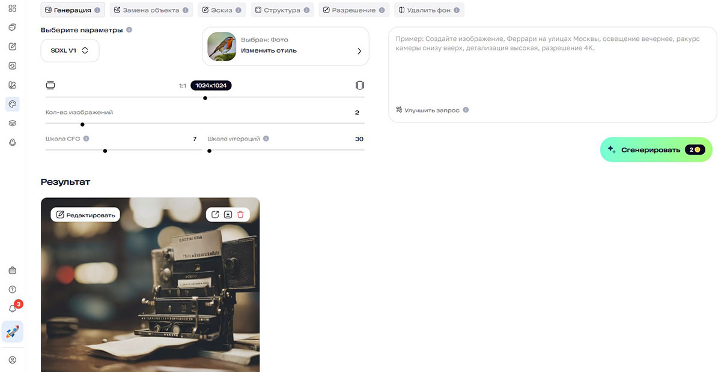721x372 pixels.
Task: Open result image in new window icon
Action: click(x=215, y=214)
